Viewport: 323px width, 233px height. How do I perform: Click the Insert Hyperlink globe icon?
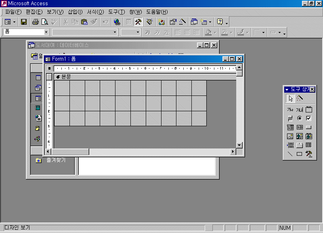(x=117, y=22)
